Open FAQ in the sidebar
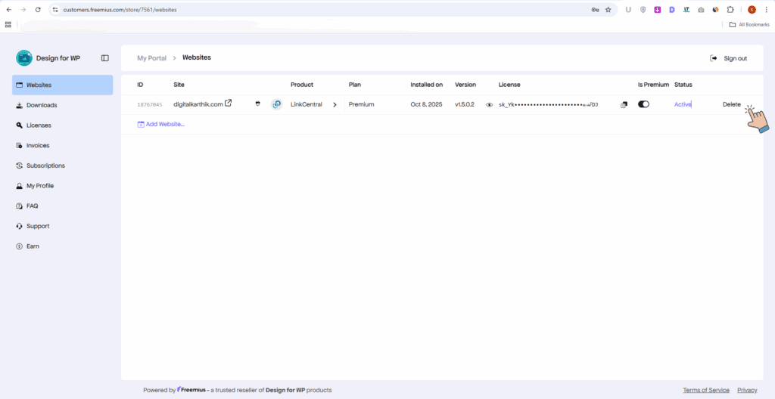Viewport: 775px width, 399px height. pyautogui.click(x=62, y=206)
